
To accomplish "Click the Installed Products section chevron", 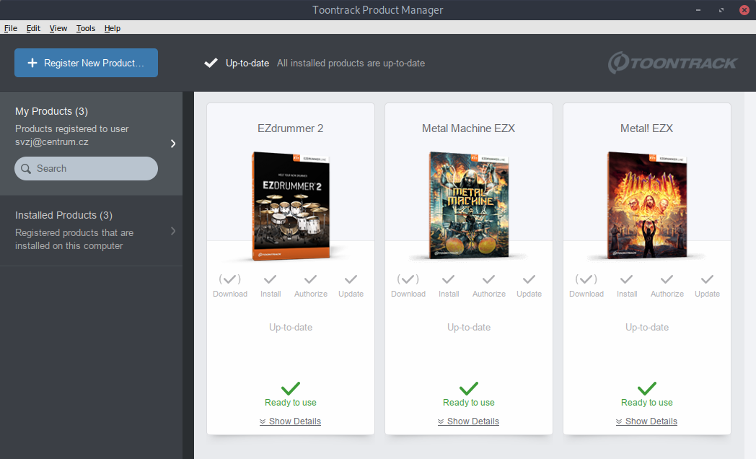I will tap(173, 231).
